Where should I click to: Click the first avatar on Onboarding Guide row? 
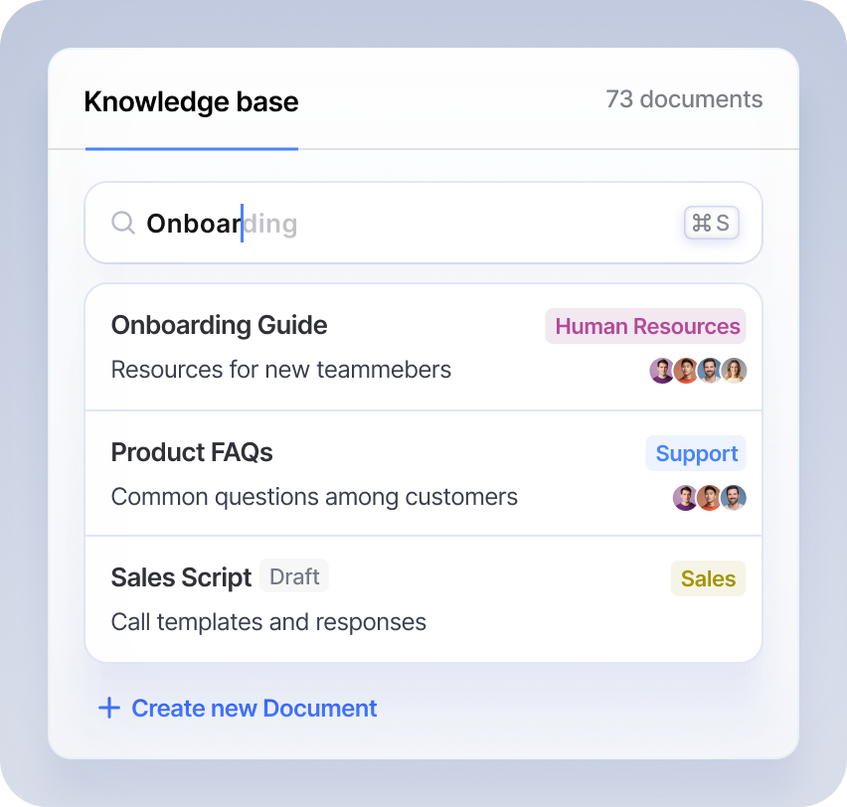click(662, 370)
